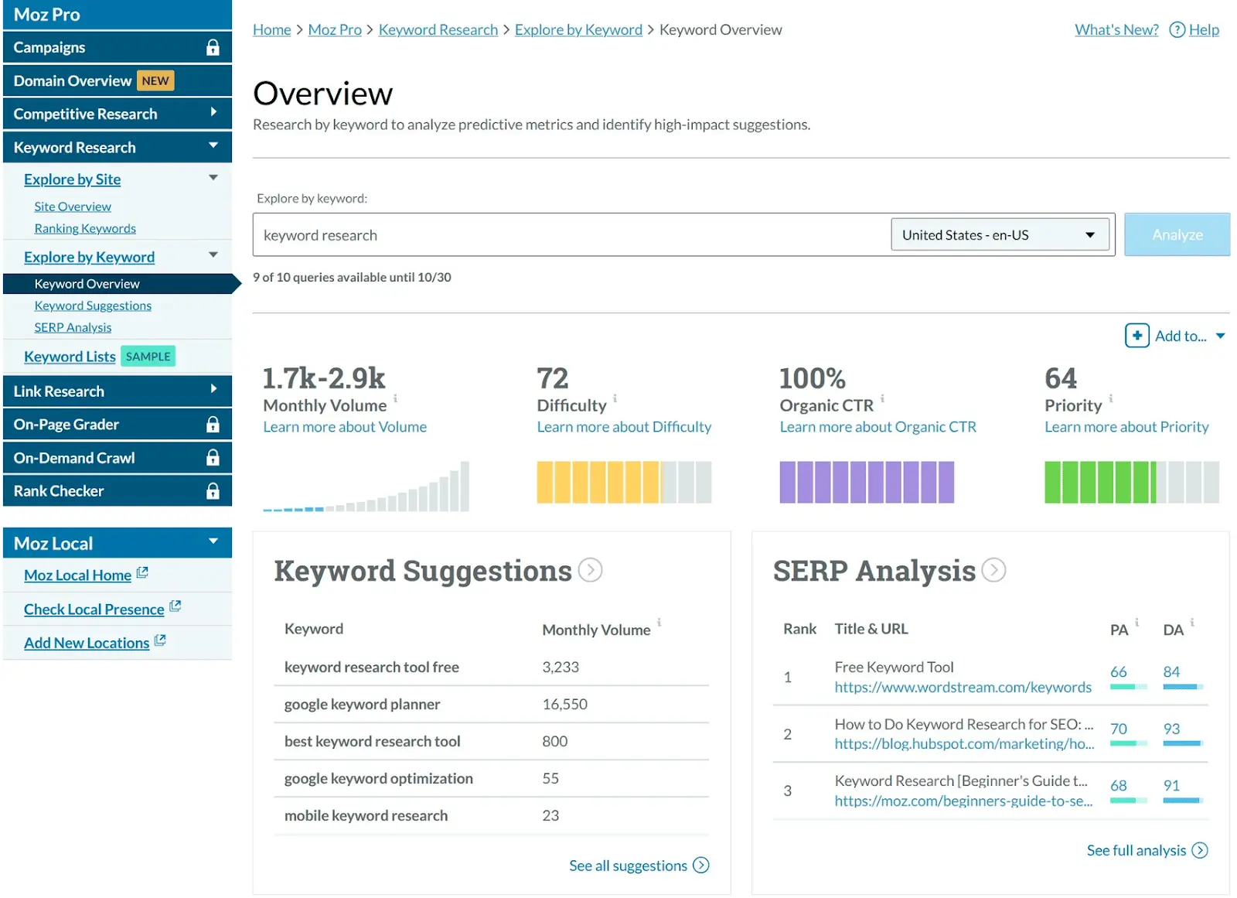Image resolution: width=1237 pixels, height=898 pixels.
Task: Expand the Link Research section
Action: [x=214, y=391]
